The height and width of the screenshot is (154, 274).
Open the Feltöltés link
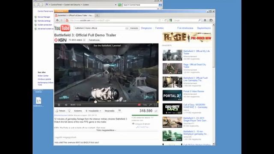tap(159, 28)
